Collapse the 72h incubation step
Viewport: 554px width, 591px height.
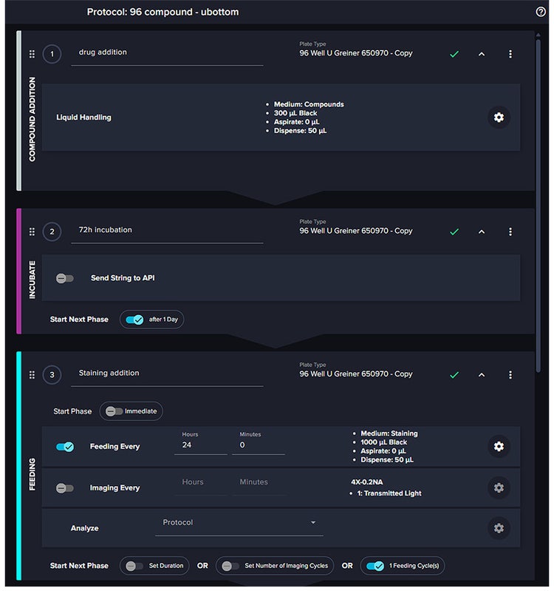click(482, 232)
